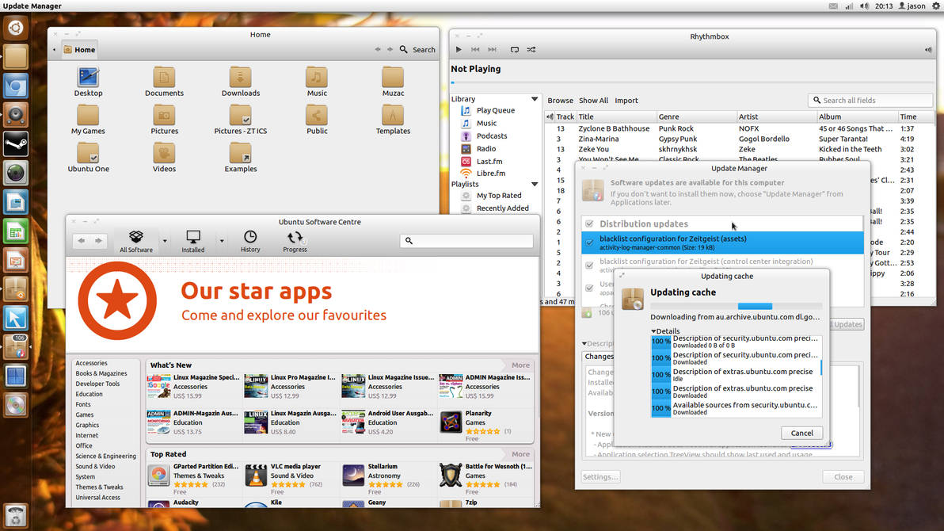Select Last.fm in Rhythmbox library
Viewport: 944px width, 531px height.
(x=489, y=162)
